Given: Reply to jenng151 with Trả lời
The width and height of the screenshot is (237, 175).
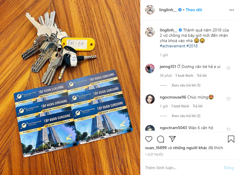Looking at the screenshot, I should pos(201,76).
